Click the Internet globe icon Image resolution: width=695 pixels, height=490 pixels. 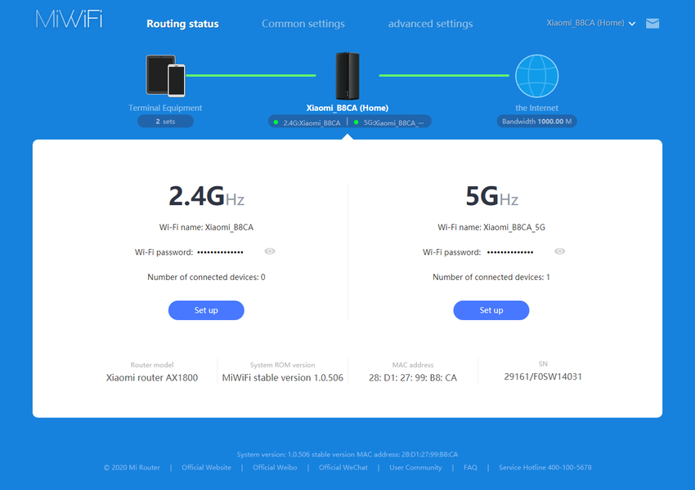point(536,76)
